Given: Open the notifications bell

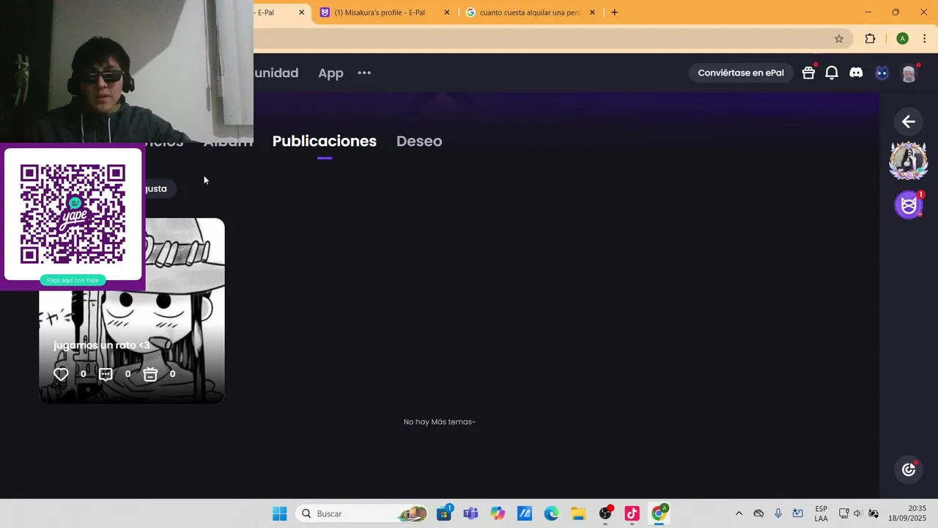Looking at the screenshot, I should point(832,73).
